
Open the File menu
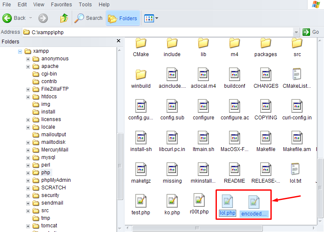(x=7, y=4)
